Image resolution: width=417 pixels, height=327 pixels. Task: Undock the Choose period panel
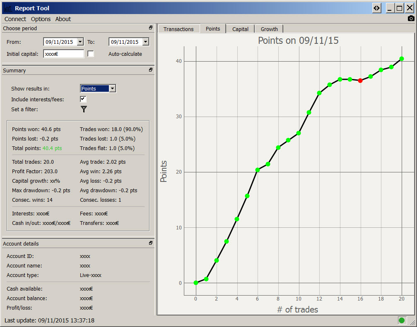click(x=151, y=28)
